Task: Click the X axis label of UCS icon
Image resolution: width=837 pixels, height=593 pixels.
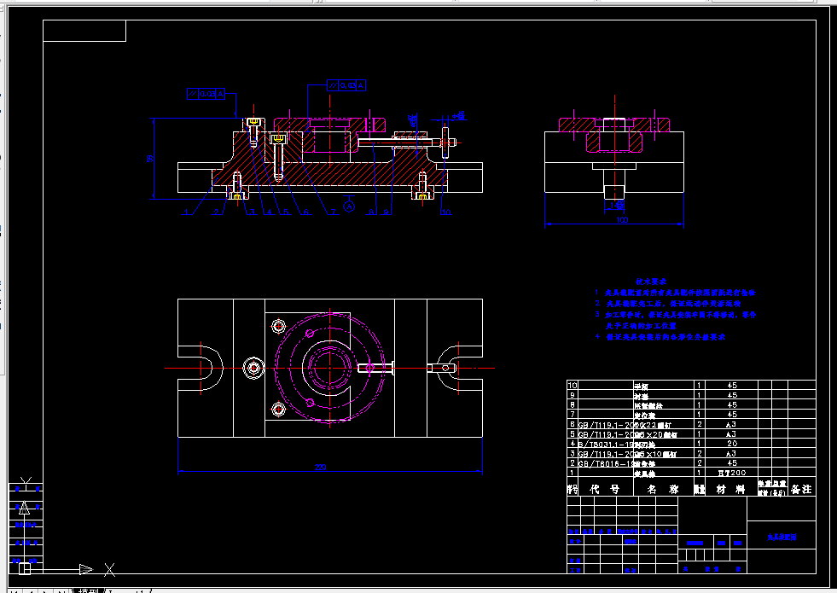Action: pyautogui.click(x=109, y=569)
